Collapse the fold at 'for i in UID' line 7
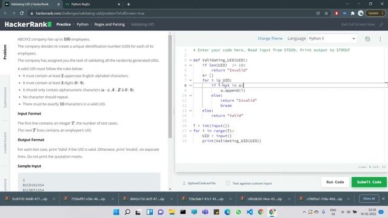 (190, 81)
